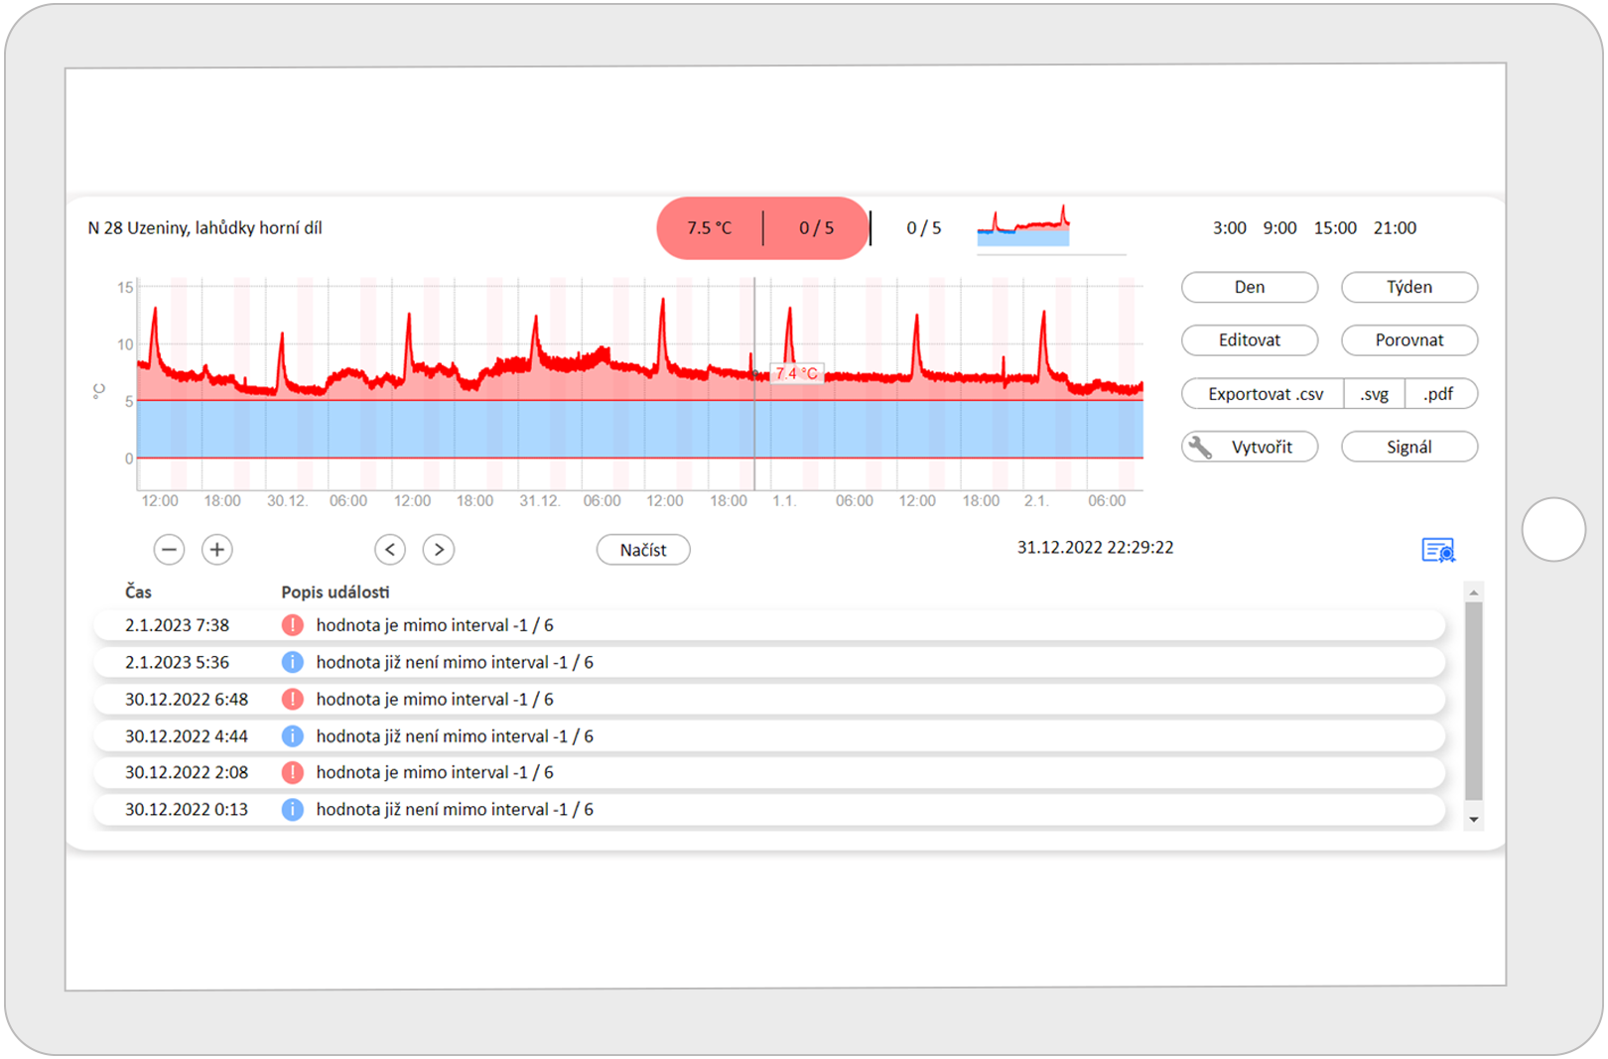Click the scrollbar down arrow in the event list
The width and height of the screenshot is (1608, 1059).
coord(1474,820)
